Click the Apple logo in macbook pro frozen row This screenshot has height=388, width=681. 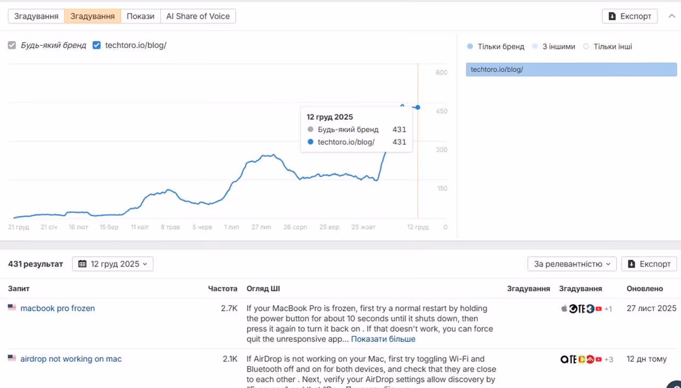tap(564, 309)
